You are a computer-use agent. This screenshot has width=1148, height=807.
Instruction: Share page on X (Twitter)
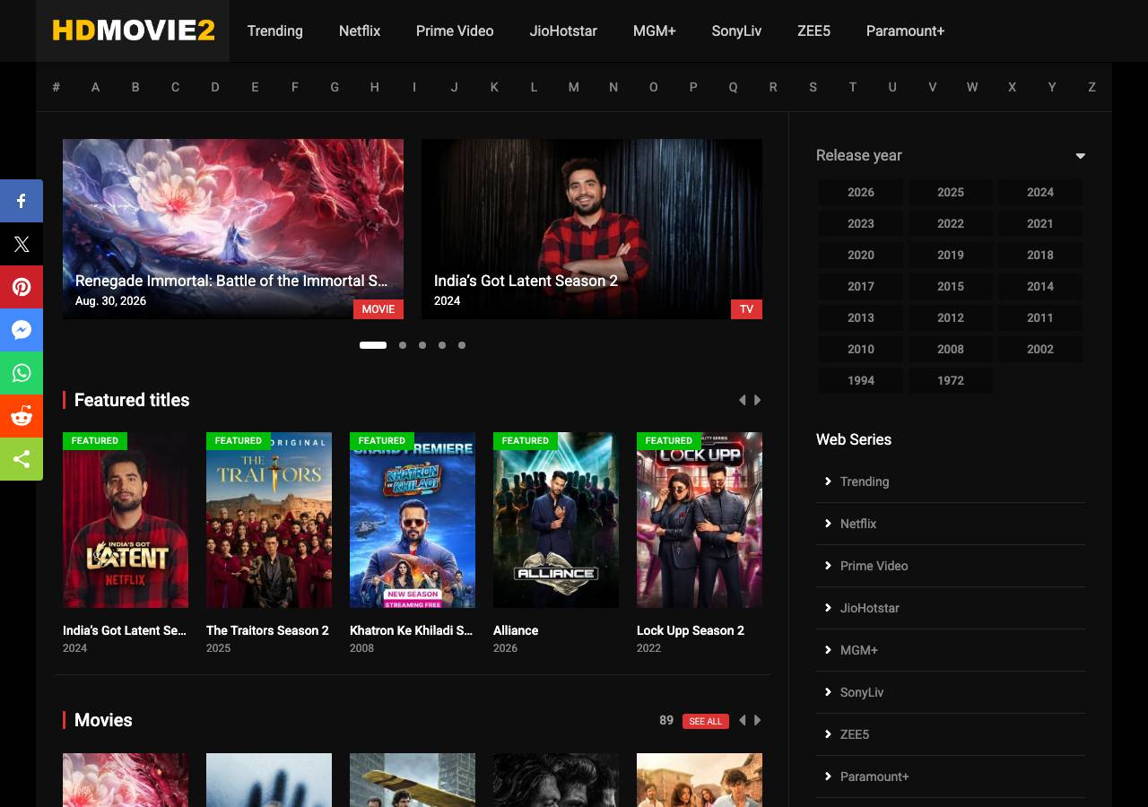click(x=22, y=244)
